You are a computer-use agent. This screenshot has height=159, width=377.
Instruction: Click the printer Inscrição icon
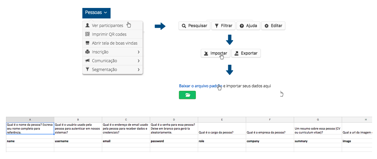click(87, 52)
